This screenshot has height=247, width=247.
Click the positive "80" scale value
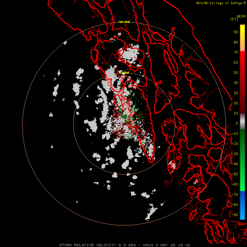(x=236, y=42)
